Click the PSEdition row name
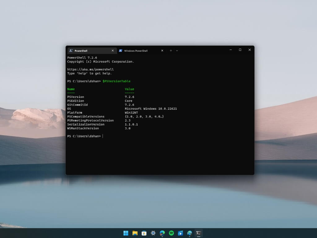This screenshot has height=238, width=317. (76, 101)
